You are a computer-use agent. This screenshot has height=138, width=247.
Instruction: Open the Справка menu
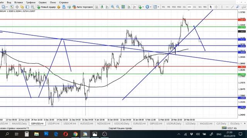(64, 2)
